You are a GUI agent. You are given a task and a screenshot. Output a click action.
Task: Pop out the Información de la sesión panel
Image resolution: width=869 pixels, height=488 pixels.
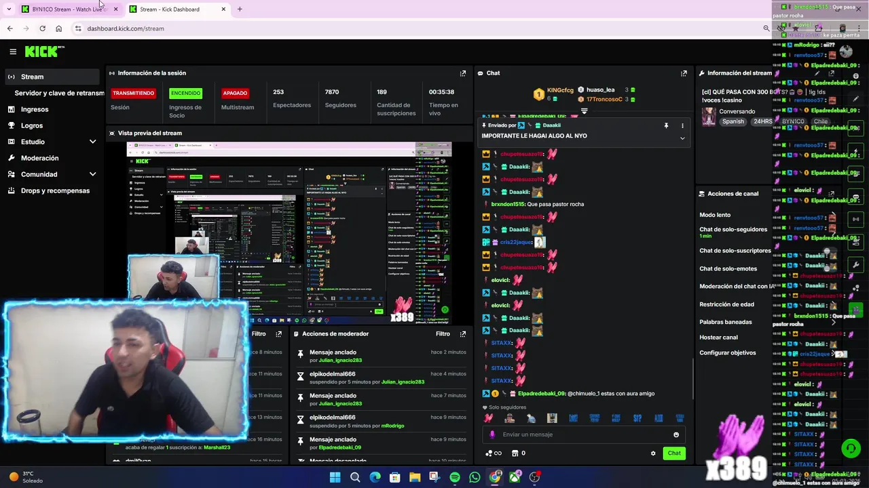tap(463, 73)
